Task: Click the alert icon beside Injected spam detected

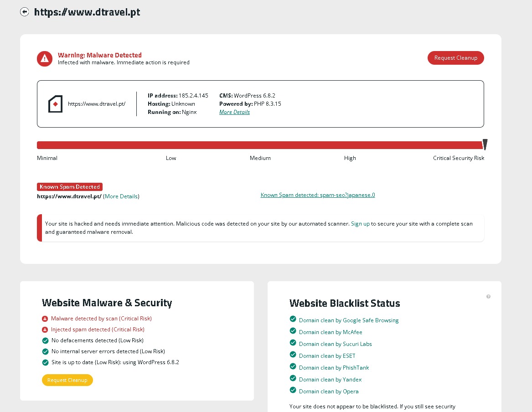Action: coord(45,330)
